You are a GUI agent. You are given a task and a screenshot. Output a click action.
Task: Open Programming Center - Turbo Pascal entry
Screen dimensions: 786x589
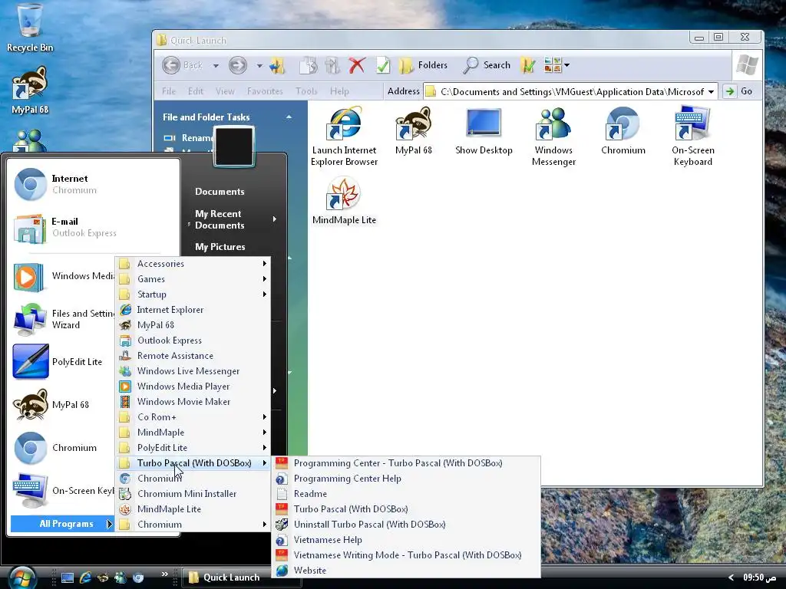pos(406,463)
